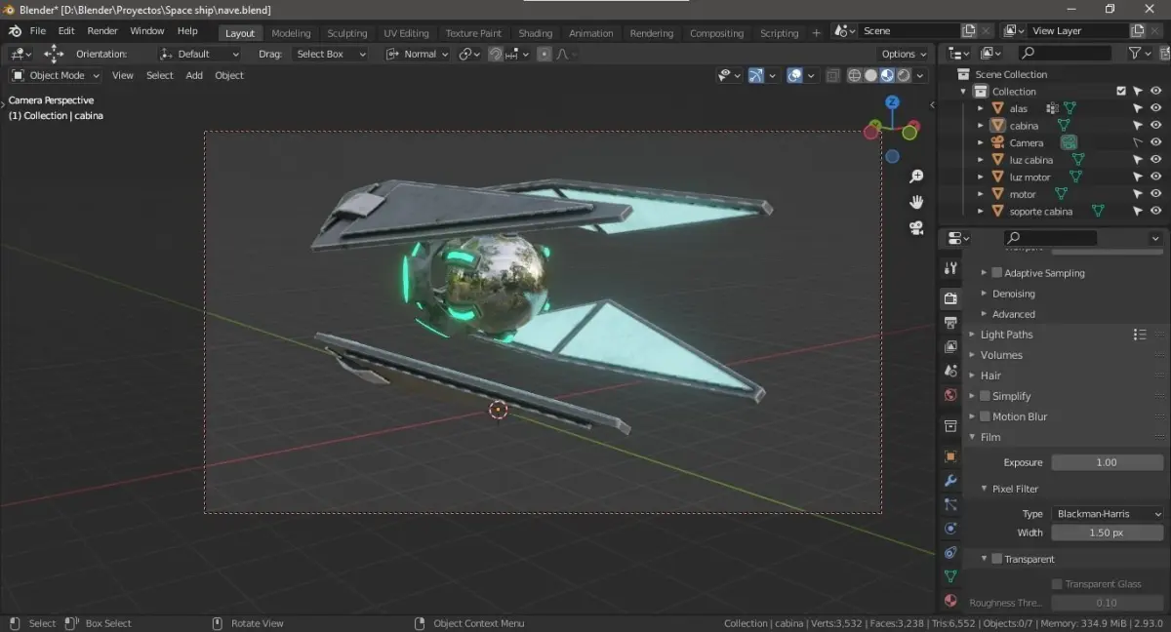The image size is (1171, 632).
Task: Toggle proportional editing icon in the header
Action: click(545, 54)
